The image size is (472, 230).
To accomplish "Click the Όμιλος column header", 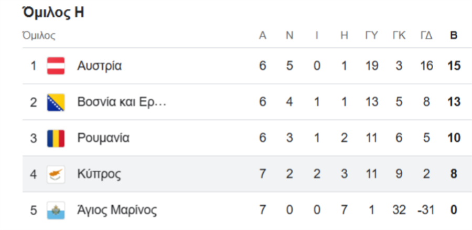I will click(x=39, y=36).
